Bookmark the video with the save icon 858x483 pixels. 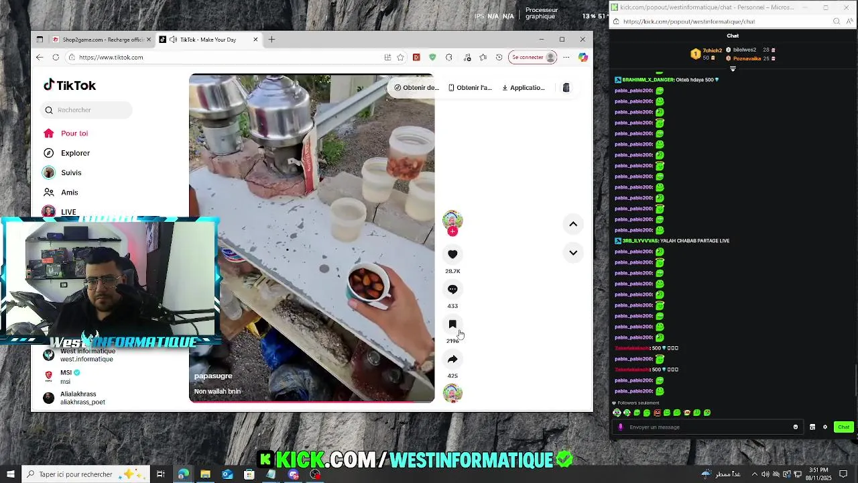pyautogui.click(x=452, y=324)
